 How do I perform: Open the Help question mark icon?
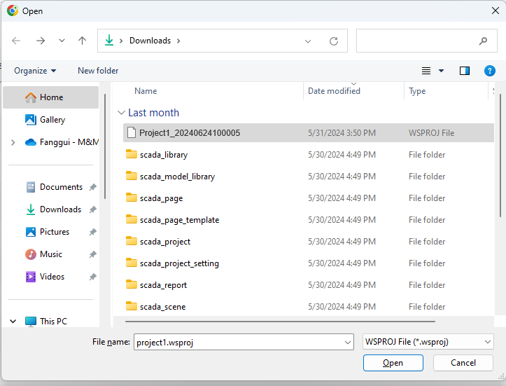[x=490, y=71]
